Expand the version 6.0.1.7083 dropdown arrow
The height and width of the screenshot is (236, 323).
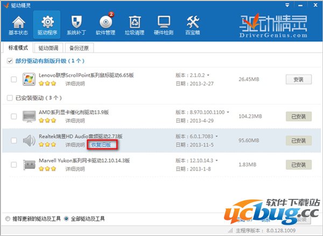pyautogui.click(x=216, y=136)
